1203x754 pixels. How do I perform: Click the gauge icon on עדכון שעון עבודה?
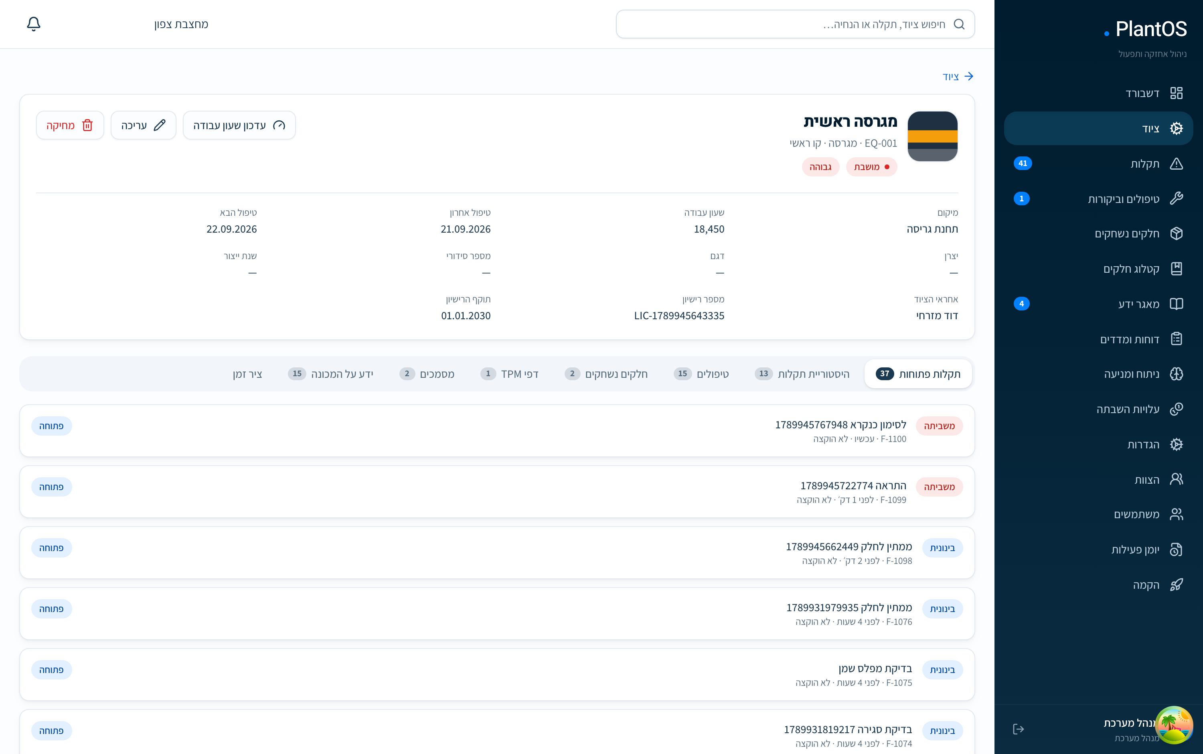[x=279, y=125]
